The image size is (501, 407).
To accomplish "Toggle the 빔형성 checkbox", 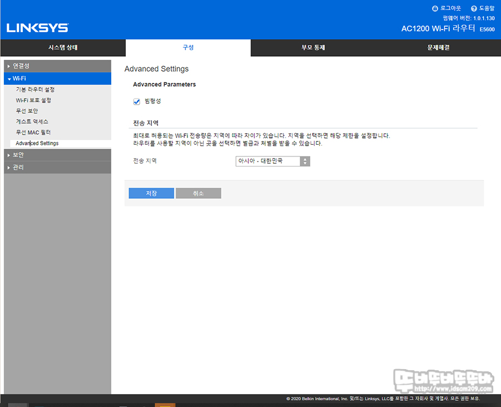I will click(x=137, y=101).
